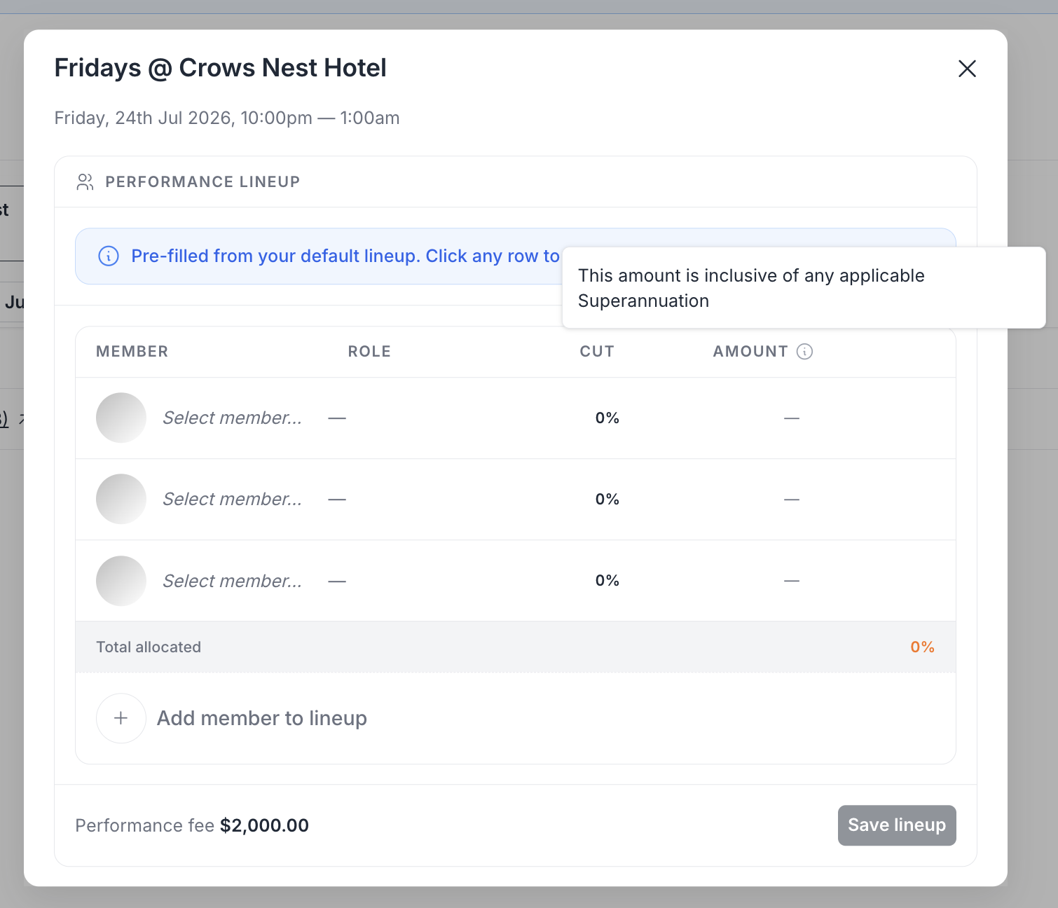Image resolution: width=1058 pixels, height=908 pixels.
Task: Click the people icon next to Performance Lineup
Action: tap(85, 182)
